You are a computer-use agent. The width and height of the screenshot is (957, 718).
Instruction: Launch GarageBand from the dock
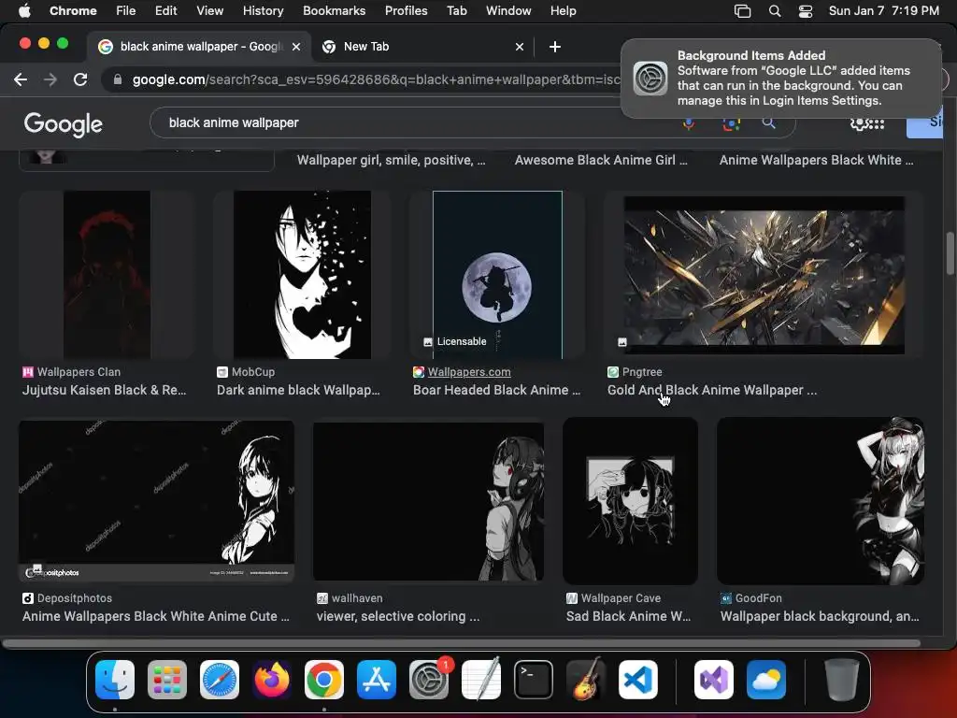pos(586,680)
